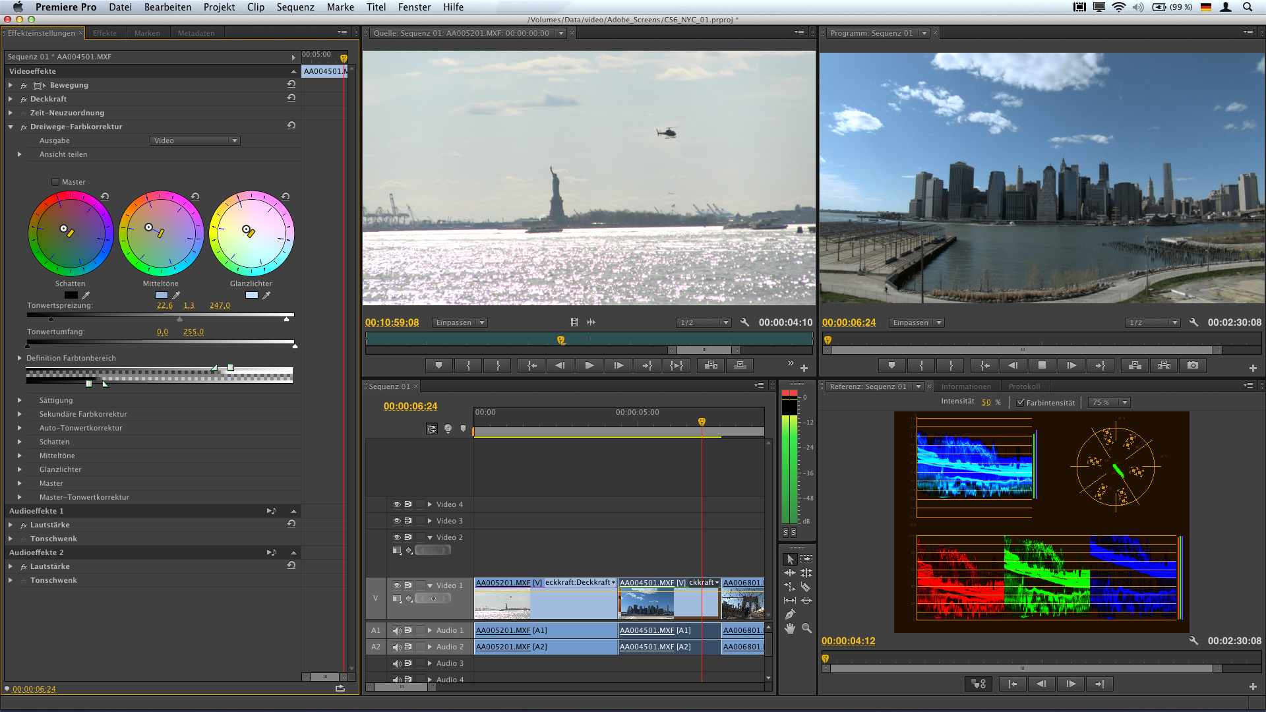1266x712 pixels.
Task: Switch to the Effekte tab
Action: point(105,33)
